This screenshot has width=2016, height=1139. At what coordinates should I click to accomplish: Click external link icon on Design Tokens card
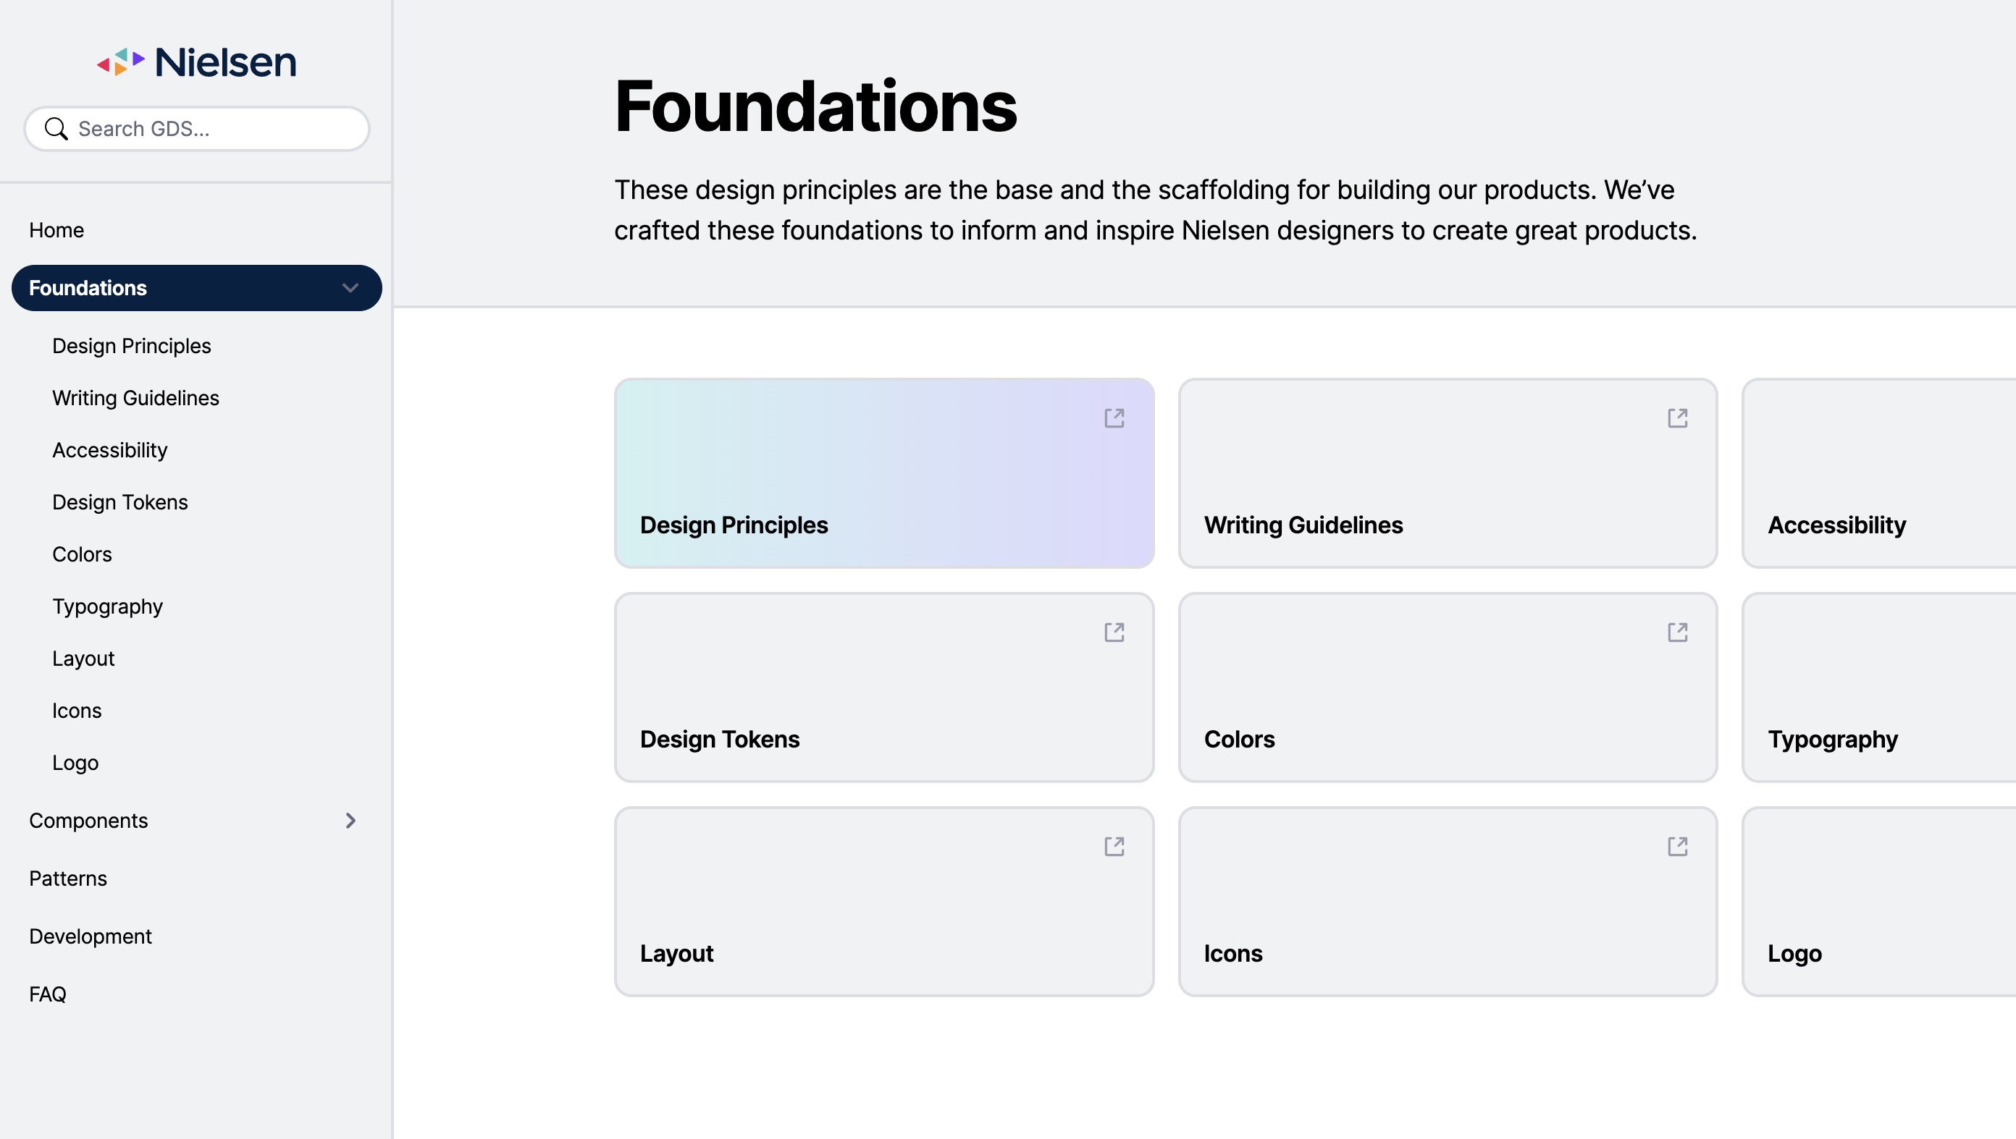click(x=1114, y=632)
